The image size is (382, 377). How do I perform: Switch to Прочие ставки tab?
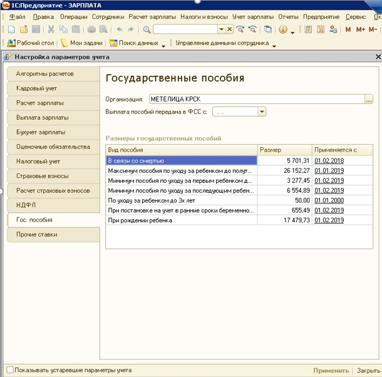pos(54,235)
